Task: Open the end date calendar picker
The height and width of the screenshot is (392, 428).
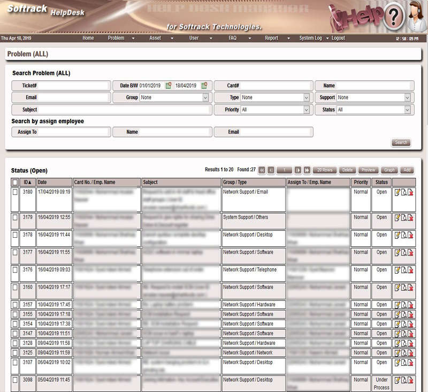Action: coord(204,86)
